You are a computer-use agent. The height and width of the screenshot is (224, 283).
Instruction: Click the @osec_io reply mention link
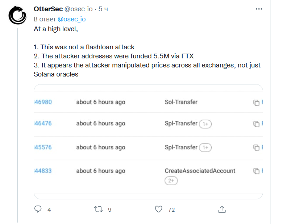tap(72, 19)
